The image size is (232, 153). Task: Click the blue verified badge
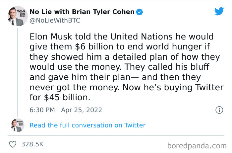coord(140,12)
